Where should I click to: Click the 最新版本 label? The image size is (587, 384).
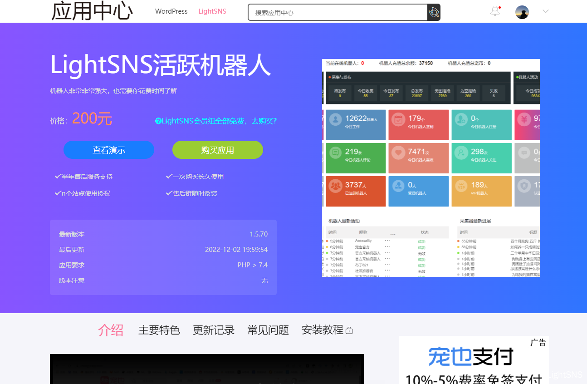pos(72,234)
